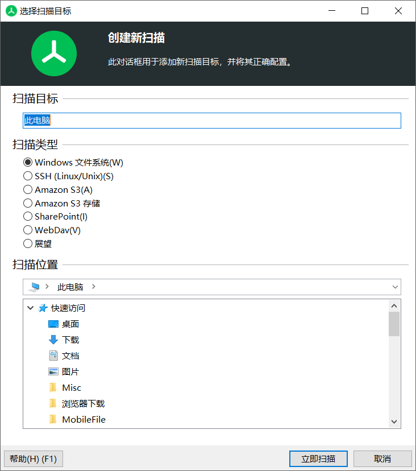Click the 快速访问 star icon
The image size is (416, 471).
[43, 308]
